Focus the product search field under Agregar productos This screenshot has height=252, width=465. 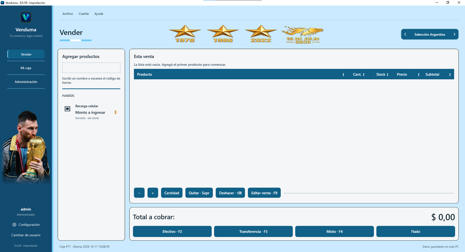91,68
